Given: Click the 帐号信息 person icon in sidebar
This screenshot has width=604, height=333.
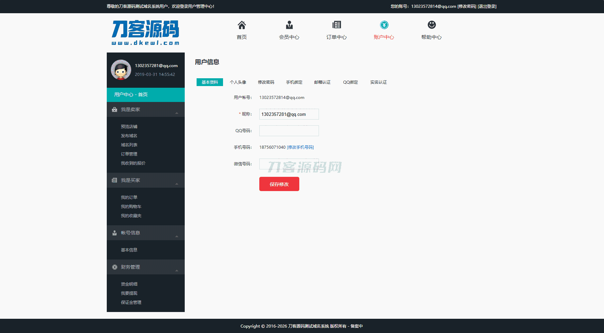Looking at the screenshot, I should click(x=115, y=233).
